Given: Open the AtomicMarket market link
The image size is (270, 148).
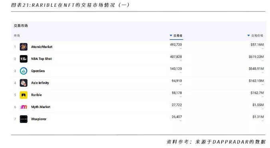Looking at the screenshot, I should tap(42, 47).
